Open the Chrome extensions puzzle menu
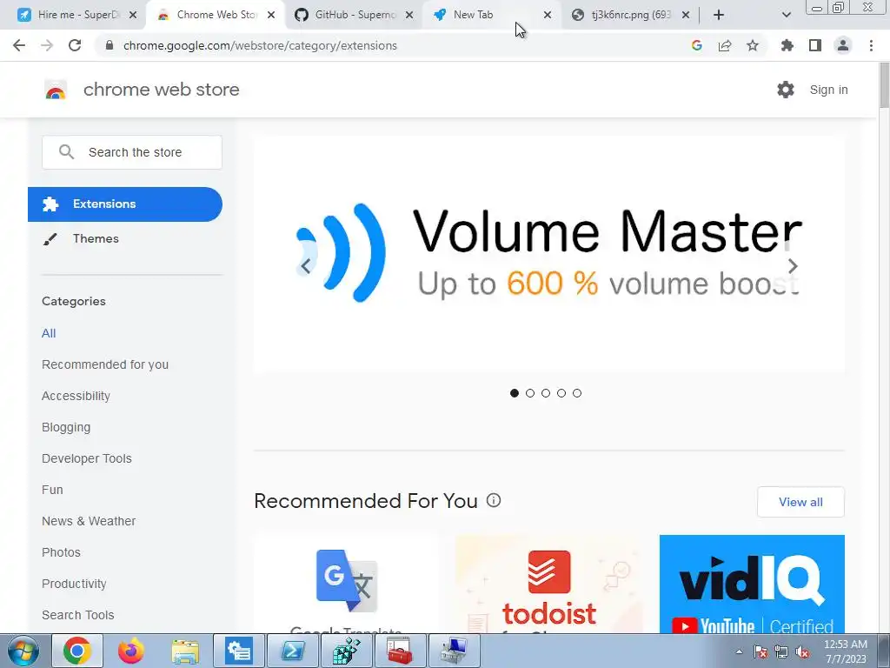Screen dimensions: 890x668 pyautogui.click(x=787, y=45)
